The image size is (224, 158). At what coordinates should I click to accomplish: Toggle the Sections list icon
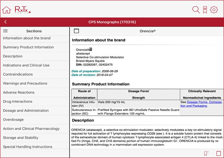tap(6, 31)
